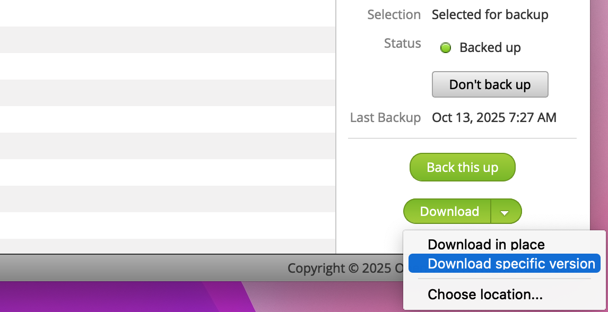Click the Selection field label

(x=394, y=15)
